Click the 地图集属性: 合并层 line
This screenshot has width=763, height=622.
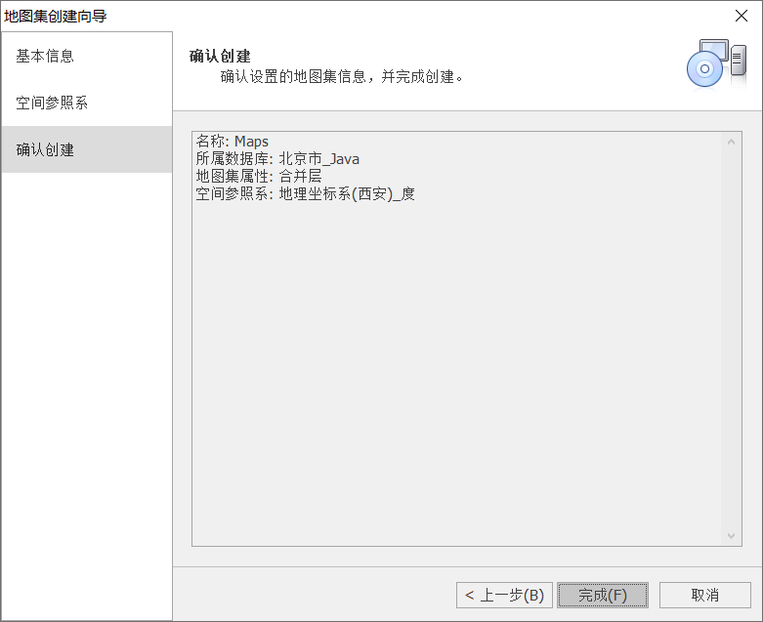(x=258, y=177)
